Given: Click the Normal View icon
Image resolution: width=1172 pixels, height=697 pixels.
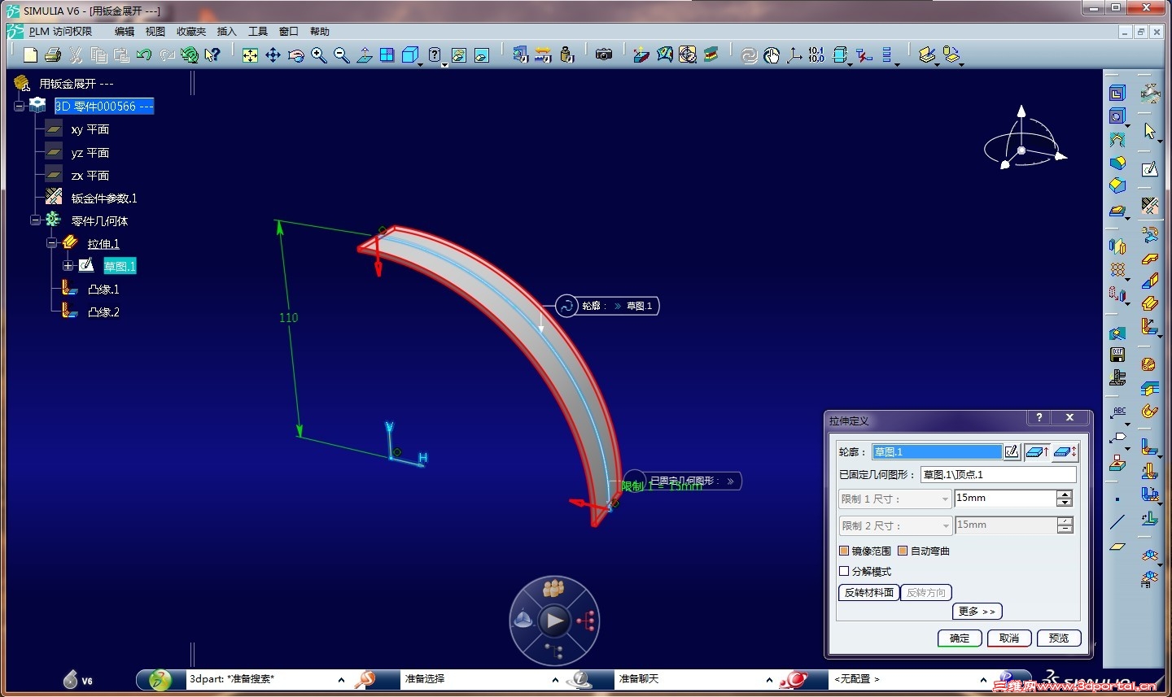Looking at the screenshot, I should [x=364, y=54].
